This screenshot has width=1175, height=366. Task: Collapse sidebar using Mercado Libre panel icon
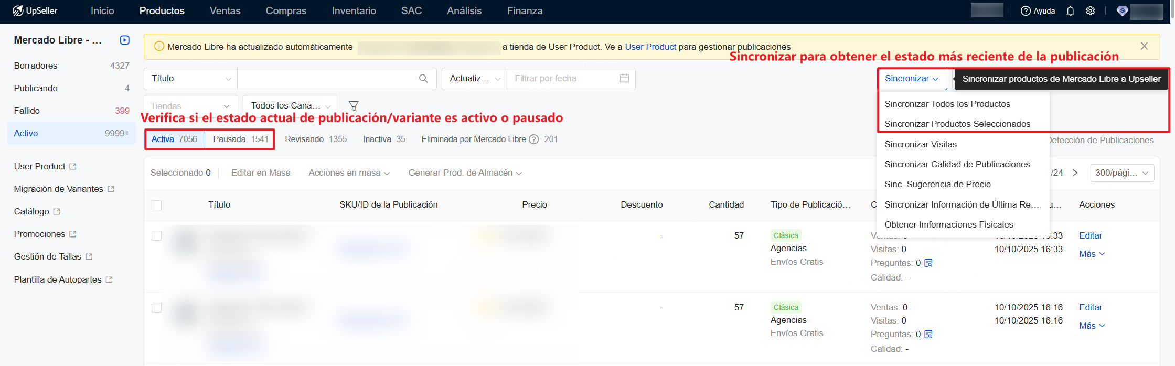tap(124, 40)
